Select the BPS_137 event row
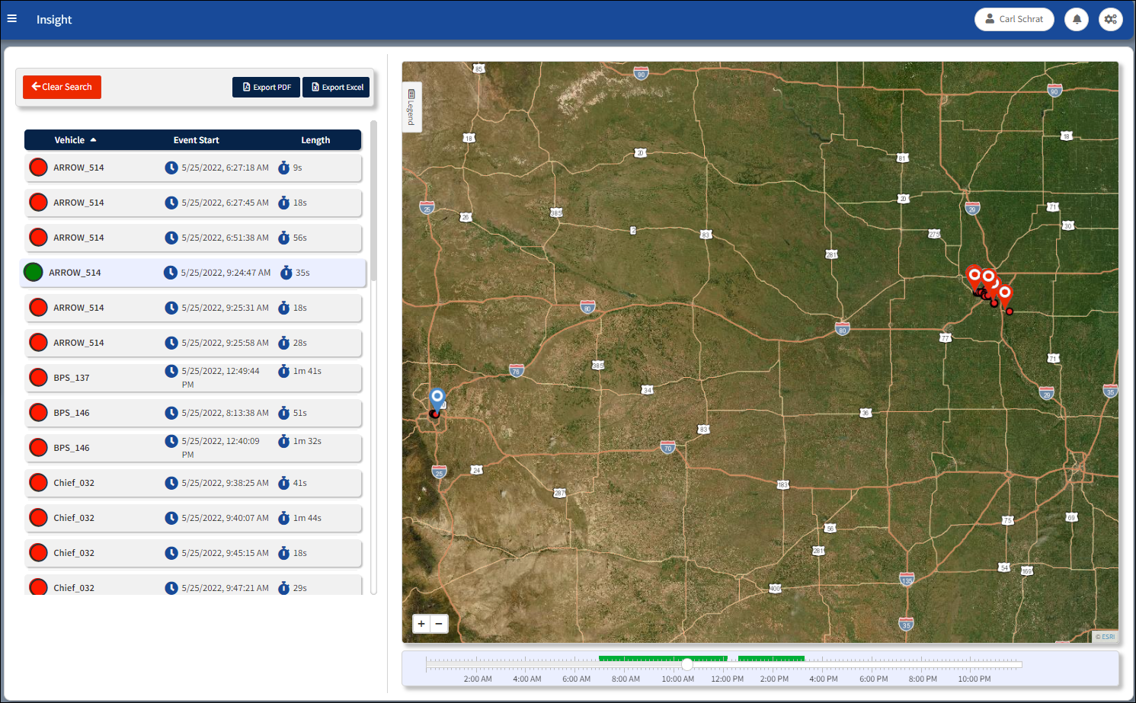1136x703 pixels. (193, 378)
